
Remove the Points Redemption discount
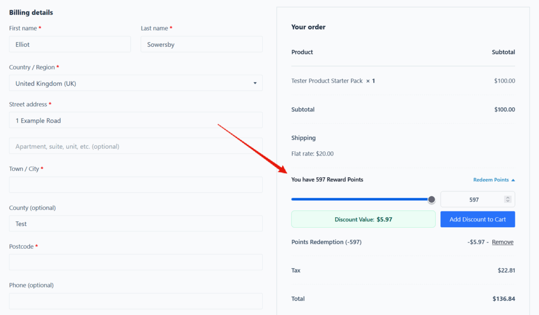point(502,242)
